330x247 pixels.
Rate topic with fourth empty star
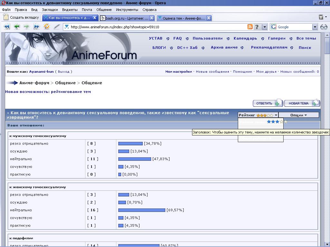coord(281,122)
